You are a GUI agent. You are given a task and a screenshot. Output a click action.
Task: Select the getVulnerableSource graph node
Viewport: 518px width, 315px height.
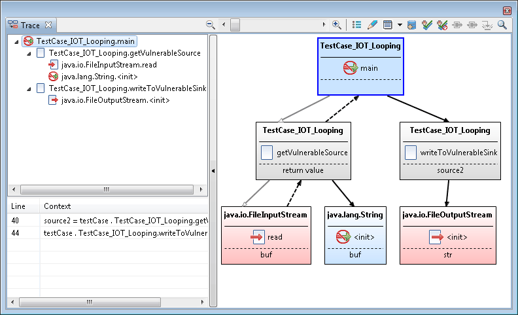pos(303,151)
